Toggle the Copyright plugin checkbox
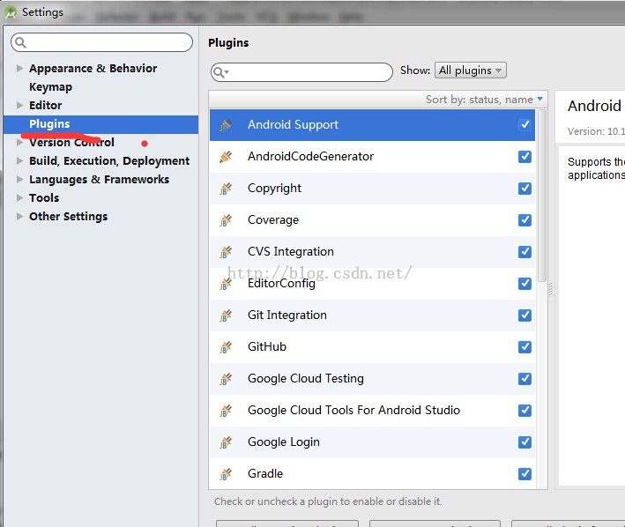The height and width of the screenshot is (527, 625). [x=525, y=189]
